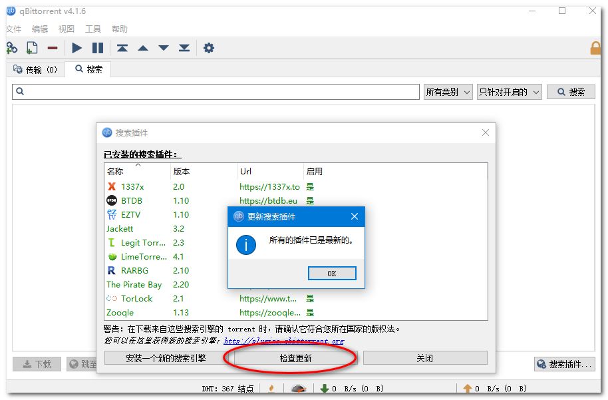Sort by the 版本 column header

pos(204,171)
